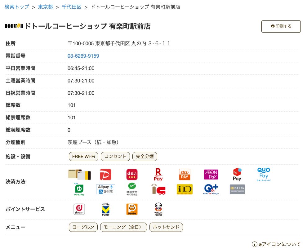The width and height of the screenshot is (307, 248).
Task: Click the 土曜営業時間 label
Action: (x=20, y=81)
